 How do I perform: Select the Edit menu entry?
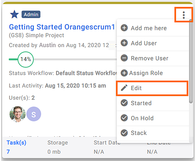click(x=152, y=88)
